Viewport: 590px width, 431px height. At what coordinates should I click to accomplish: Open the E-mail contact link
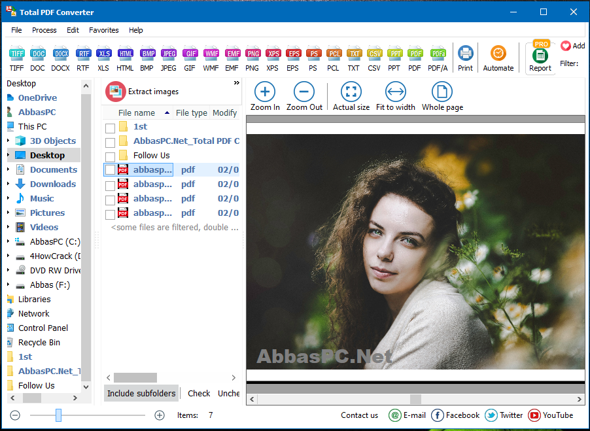407,415
